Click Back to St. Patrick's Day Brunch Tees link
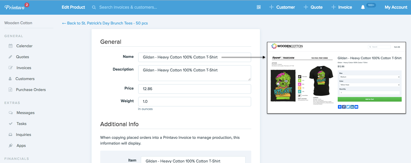The image size is (411, 163). [x=105, y=23]
